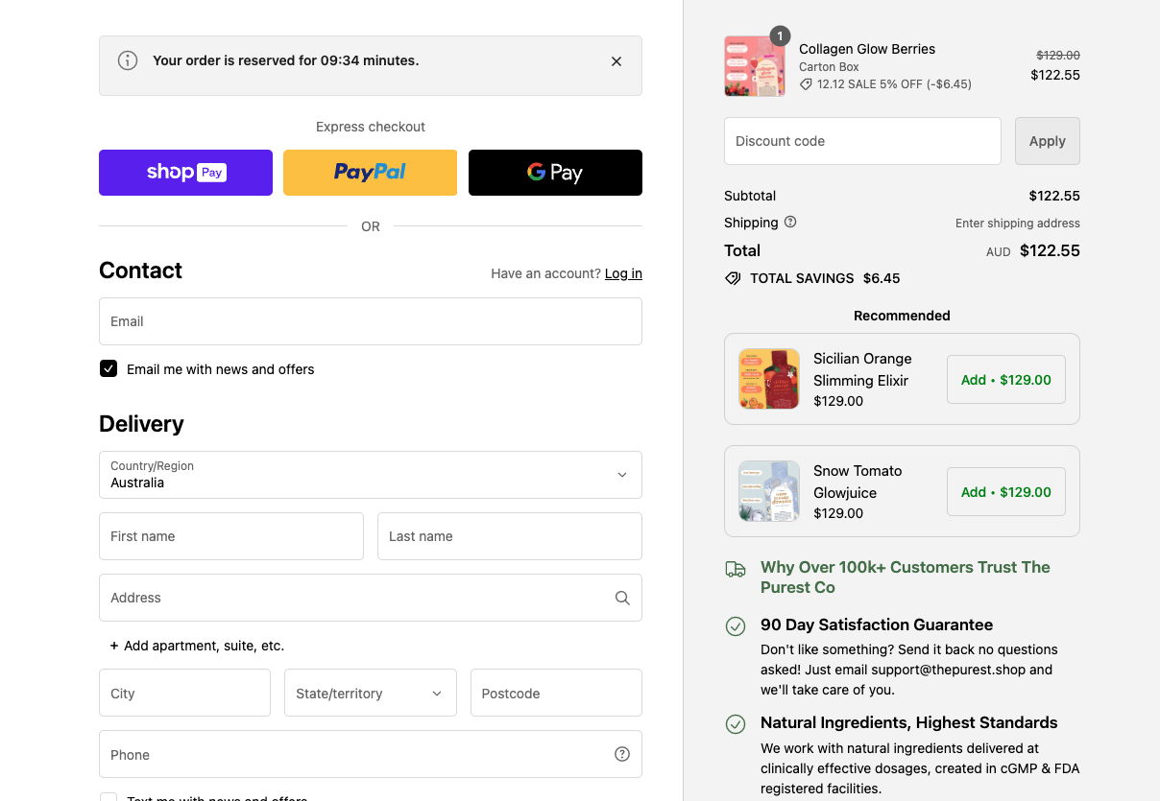Screen dimensions: 1160x801
Task: Apply the discount code
Action: pos(1048,141)
